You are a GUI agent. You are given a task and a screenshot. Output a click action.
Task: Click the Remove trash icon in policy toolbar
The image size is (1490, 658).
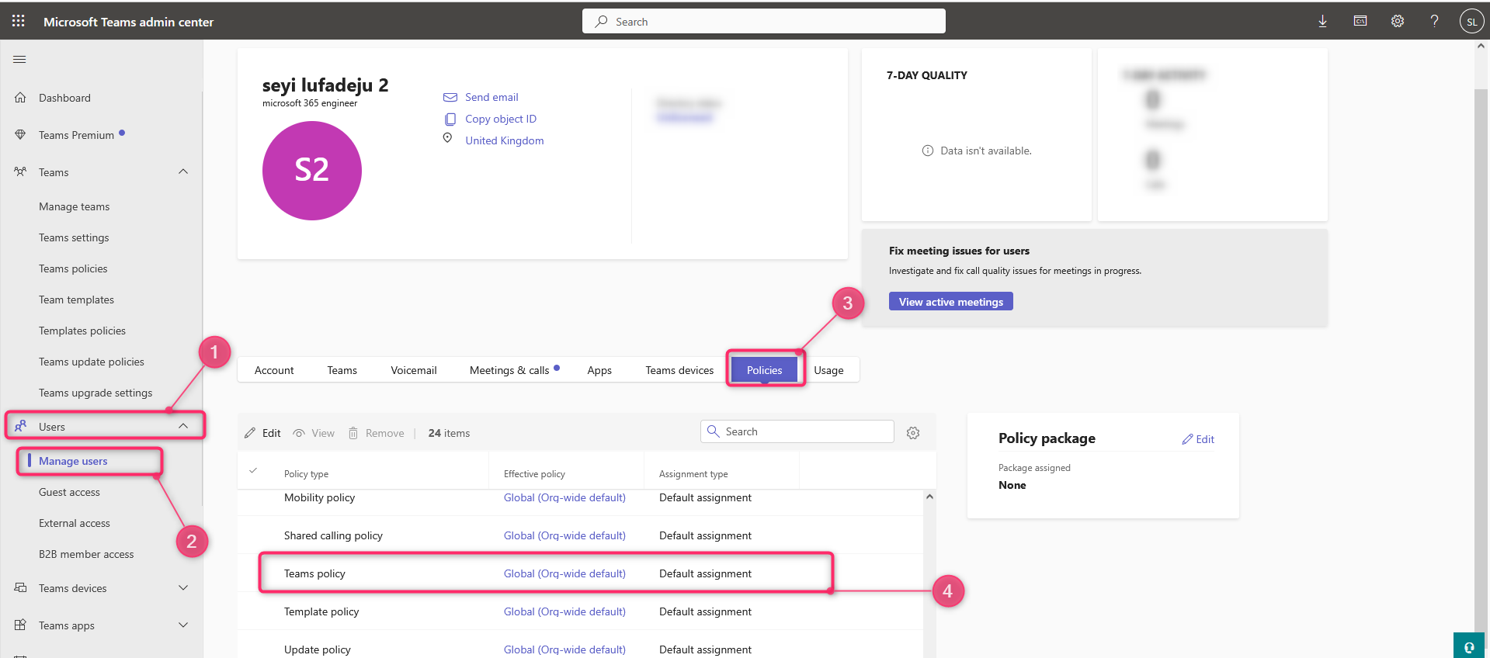point(353,433)
